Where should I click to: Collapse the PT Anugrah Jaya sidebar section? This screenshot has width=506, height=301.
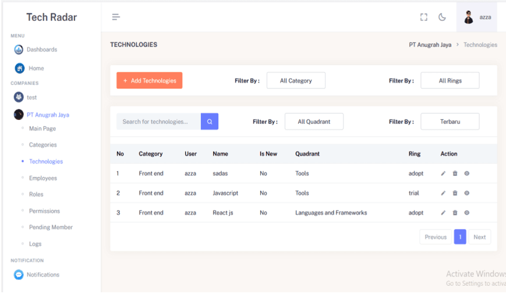[x=48, y=115]
